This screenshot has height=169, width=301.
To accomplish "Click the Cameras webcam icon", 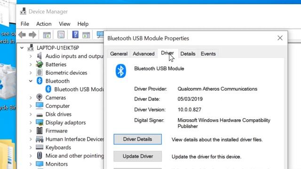I will click(x=40, y=97).
